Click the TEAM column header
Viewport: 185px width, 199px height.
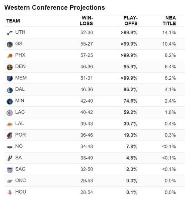pos(13,21)
